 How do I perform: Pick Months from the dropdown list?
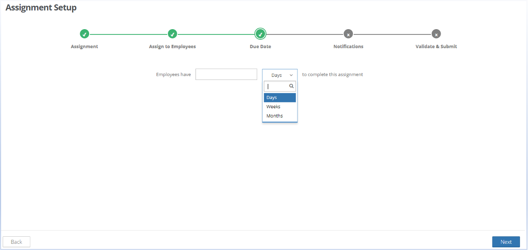pyautogui.click(x=280, y=116)
